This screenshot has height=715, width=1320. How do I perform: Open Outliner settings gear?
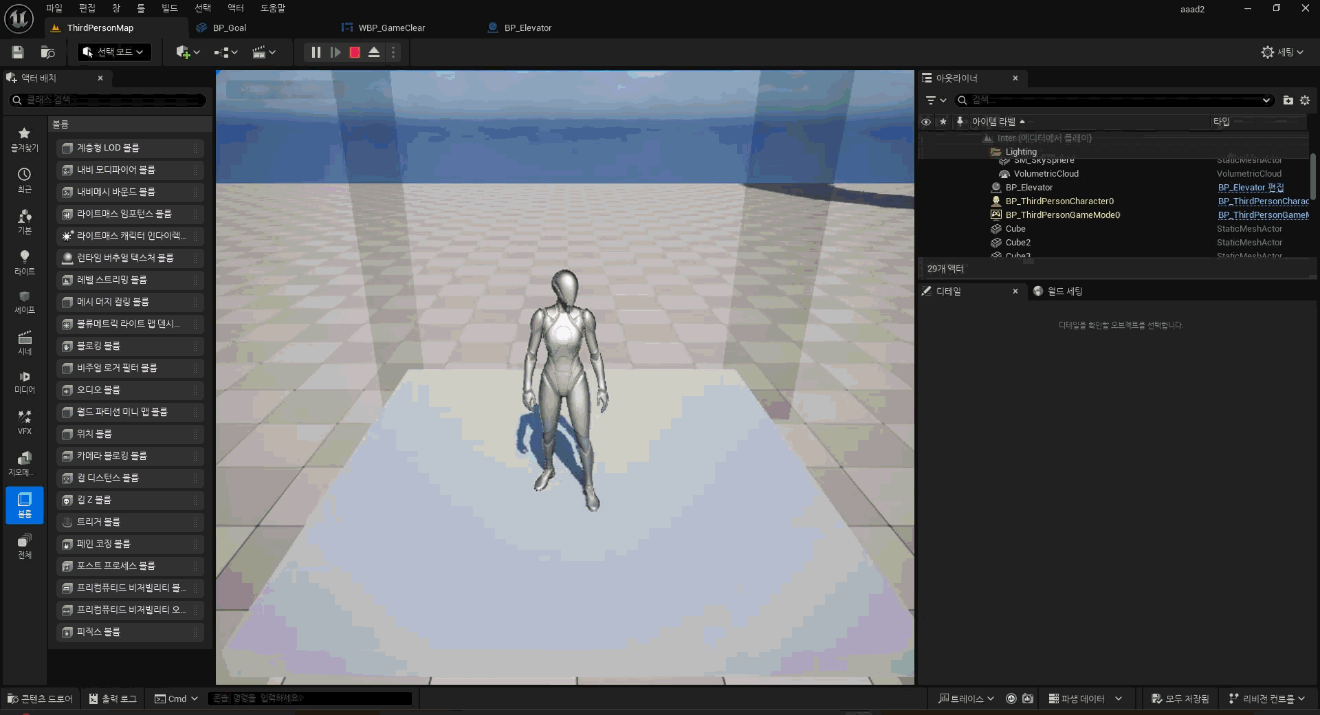coord(1305,100)
